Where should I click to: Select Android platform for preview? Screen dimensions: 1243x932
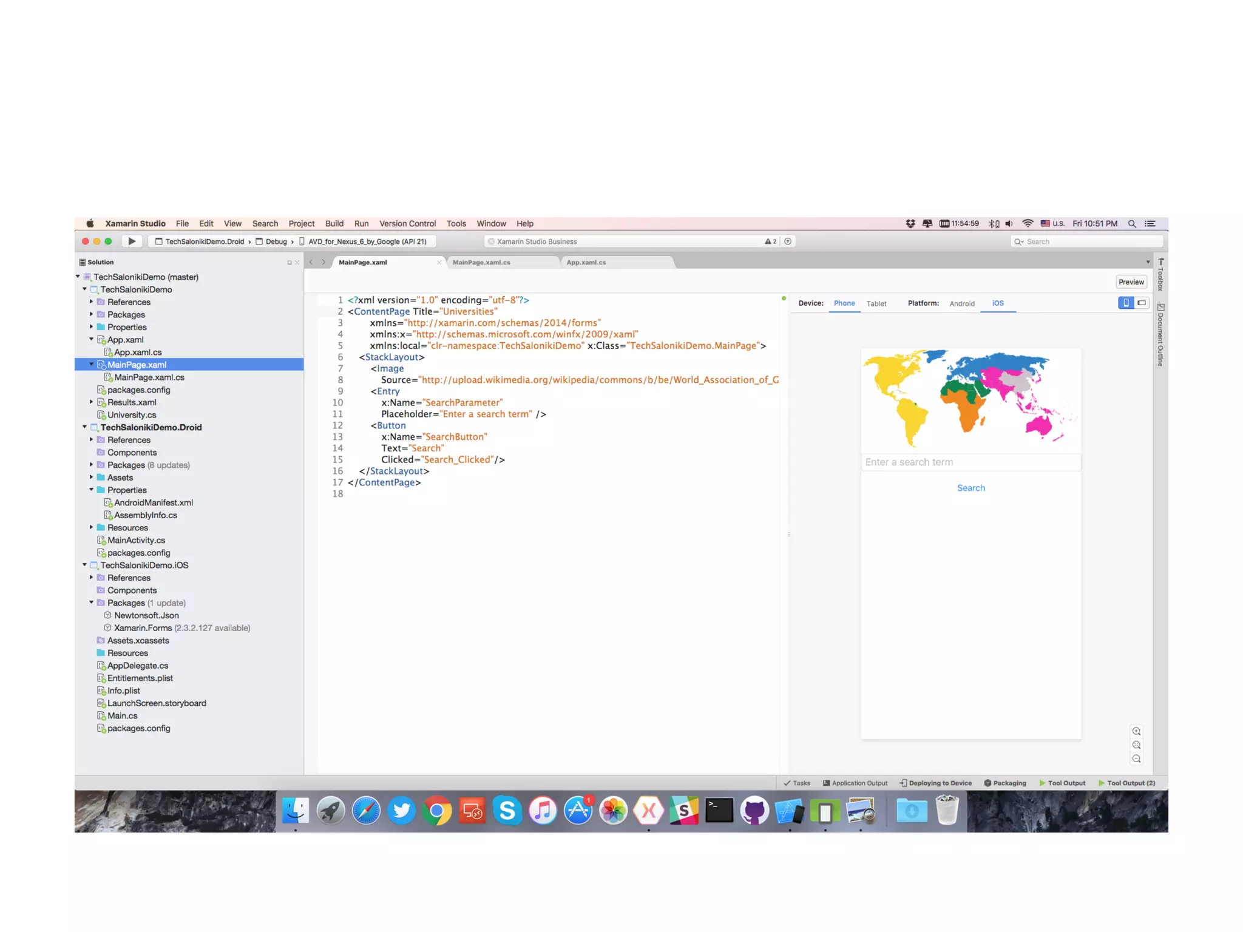point(962,303)
